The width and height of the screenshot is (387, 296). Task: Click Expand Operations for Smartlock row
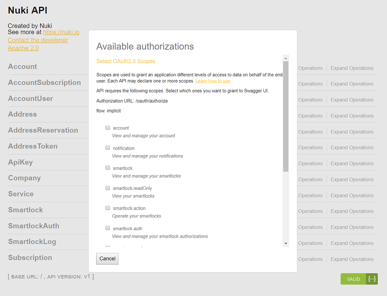tap(352, 212)
